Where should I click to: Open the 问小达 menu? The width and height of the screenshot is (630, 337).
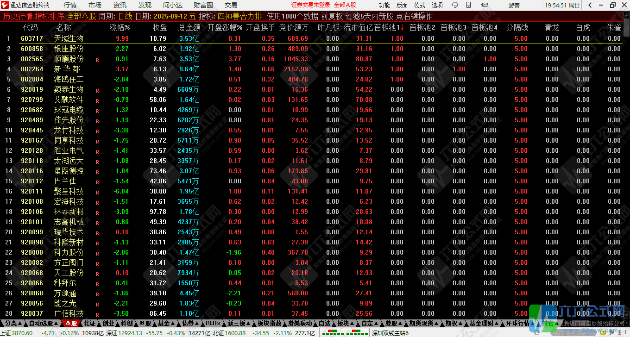point(172,5)
